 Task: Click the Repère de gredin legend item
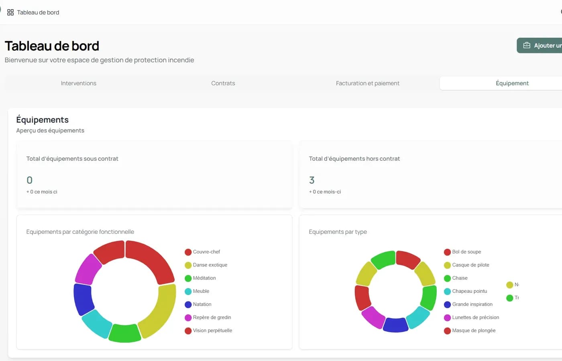208,318
